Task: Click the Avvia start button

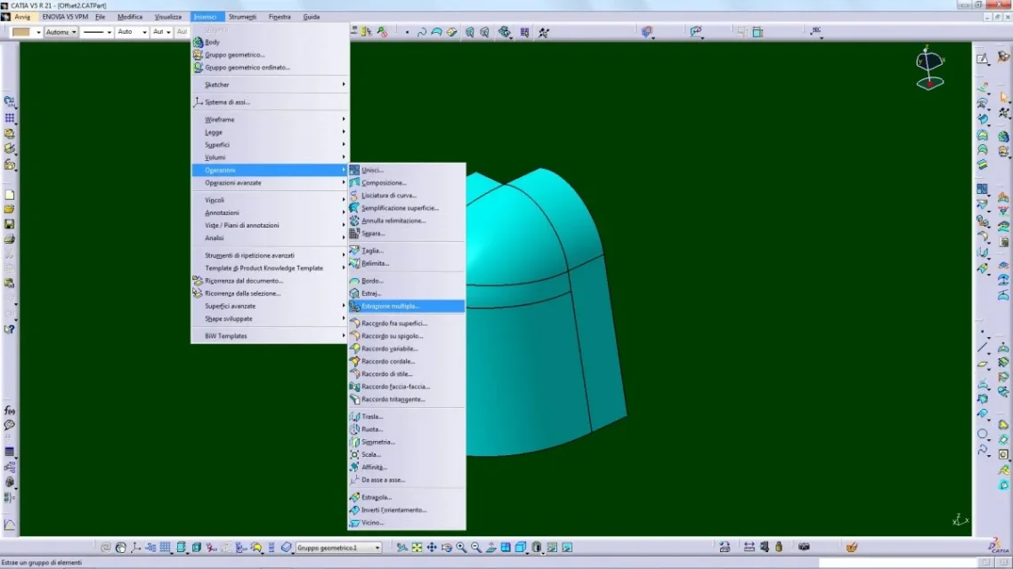Action: click(21, 17)
